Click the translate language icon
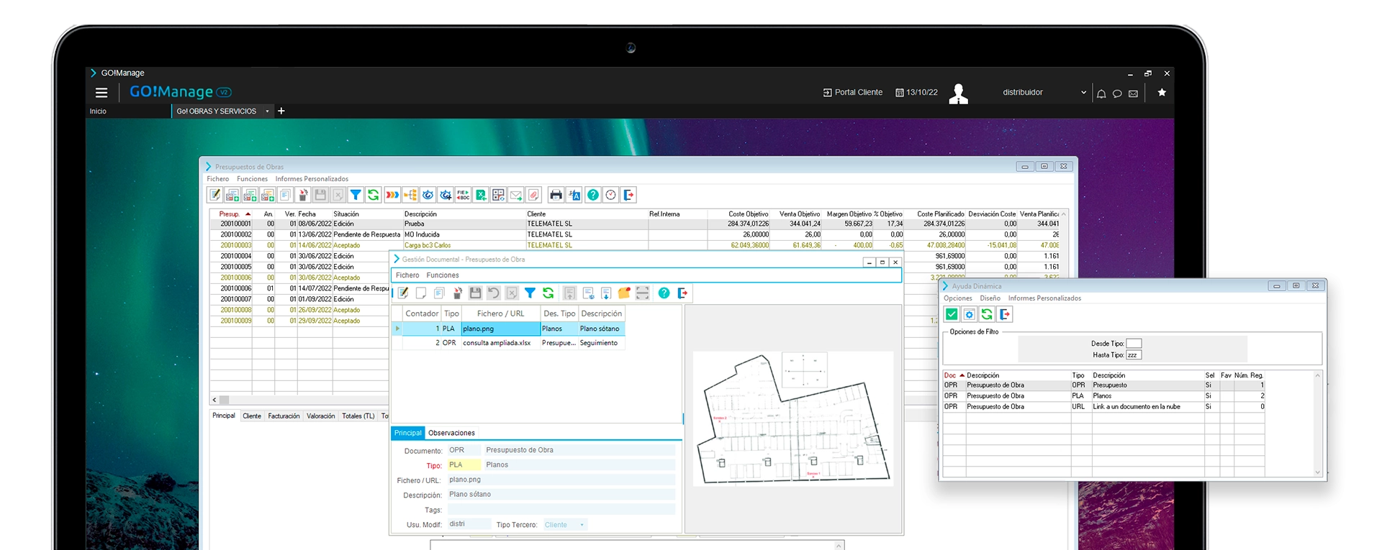 click(x=574, y=195)
